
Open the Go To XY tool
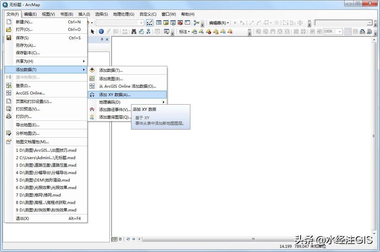(149, 31)
